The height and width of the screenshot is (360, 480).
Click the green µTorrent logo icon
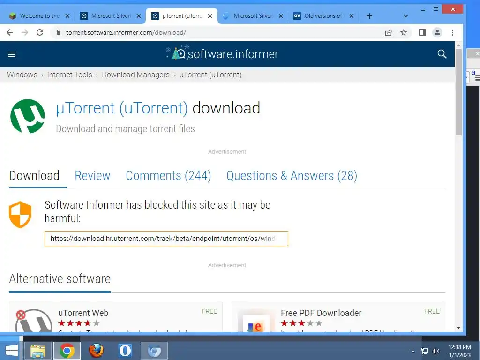click(x=28, y=116)
